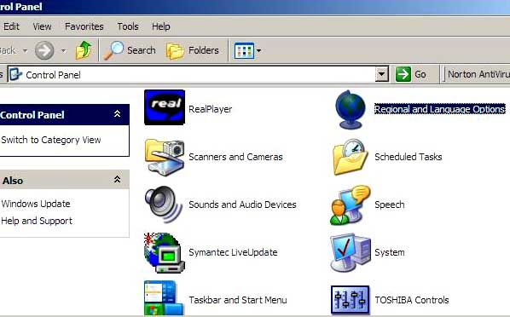Click inside the Control Panel address field
Screen dimensions: 510x317
click(x=199, y=75)
